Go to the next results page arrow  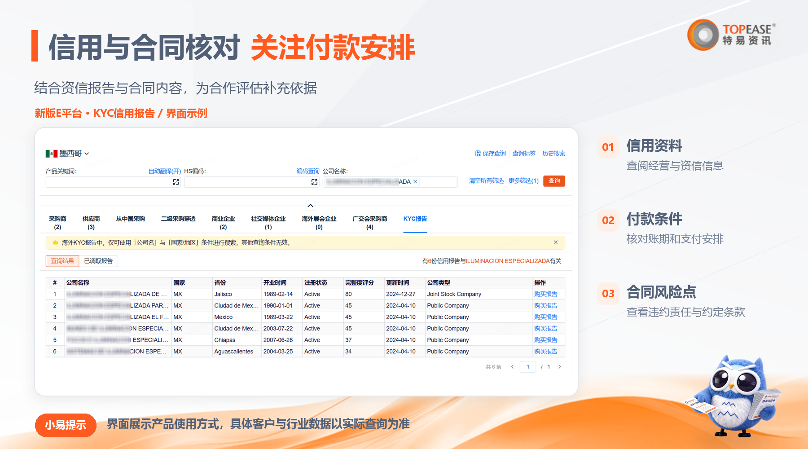pos(559,367)
